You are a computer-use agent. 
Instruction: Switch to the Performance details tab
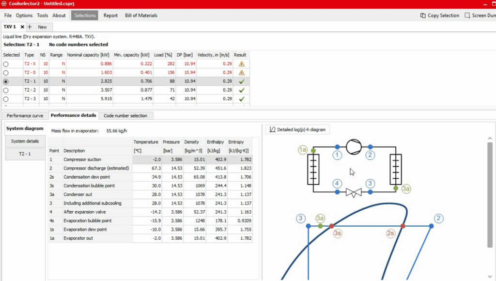[74, 115]
